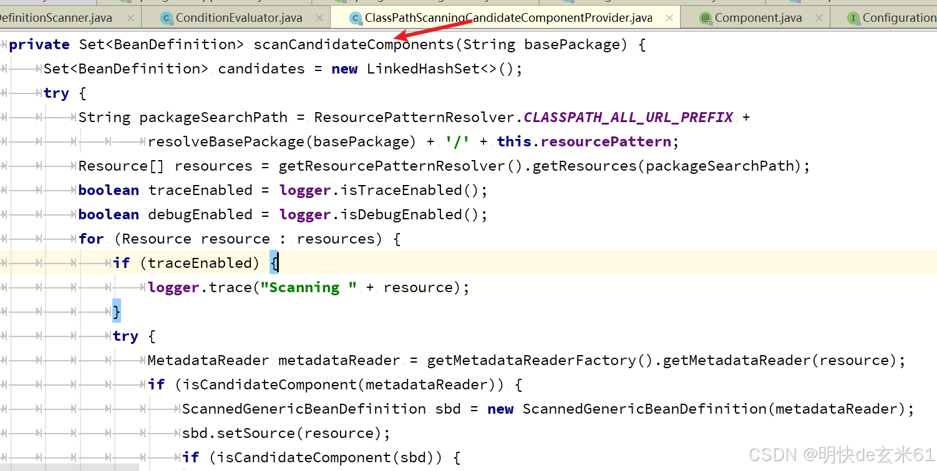Select the ClassPathScanningCandidateComponentProvider.java tab
The width and height of the screenshot is (937, 471).
click(x=508, y=18)
